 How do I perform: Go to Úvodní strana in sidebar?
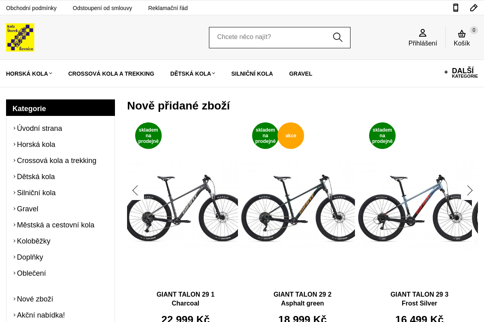pos(40,128)
